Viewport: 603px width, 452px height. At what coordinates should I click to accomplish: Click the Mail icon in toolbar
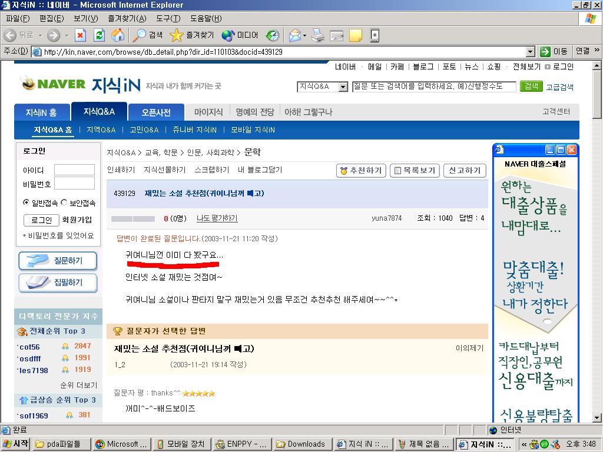click(294, 35)
